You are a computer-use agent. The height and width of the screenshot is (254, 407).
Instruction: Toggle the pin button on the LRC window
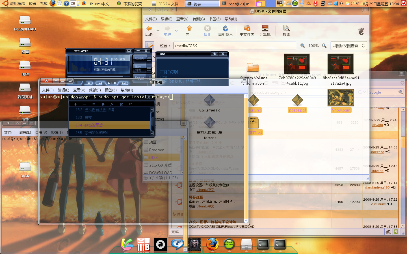[215, 54]
